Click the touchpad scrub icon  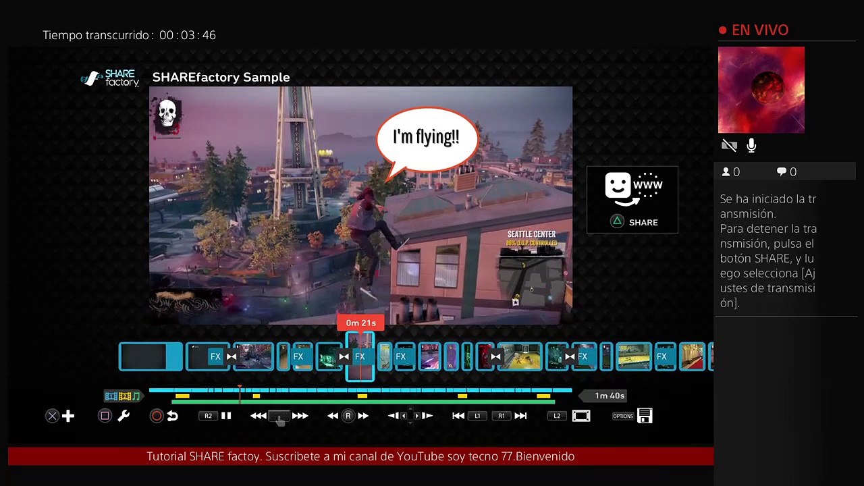pos(279,417)
